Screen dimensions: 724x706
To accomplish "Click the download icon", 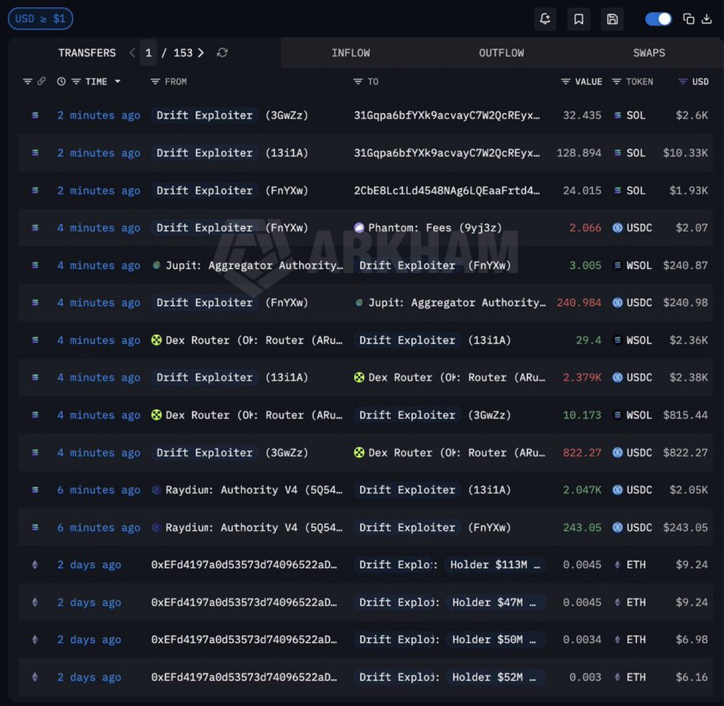I will 707,19.
